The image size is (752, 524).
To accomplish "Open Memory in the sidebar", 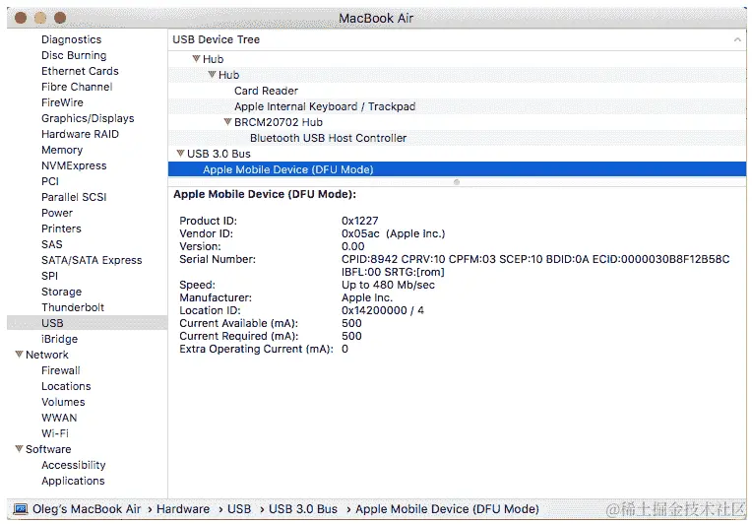I will 62,150.
